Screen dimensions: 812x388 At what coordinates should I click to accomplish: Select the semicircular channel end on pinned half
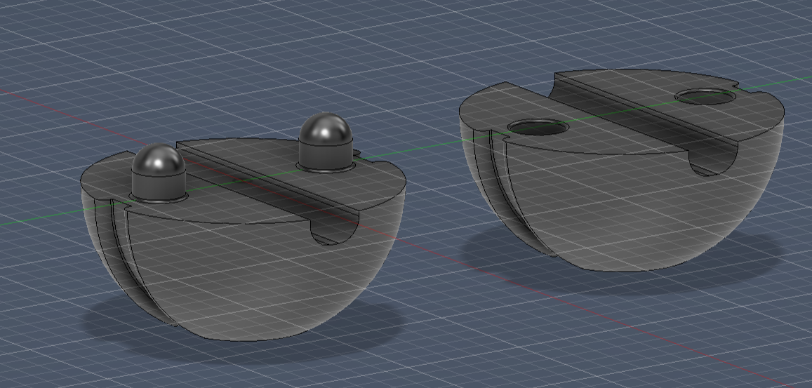(x=335, y=230)
